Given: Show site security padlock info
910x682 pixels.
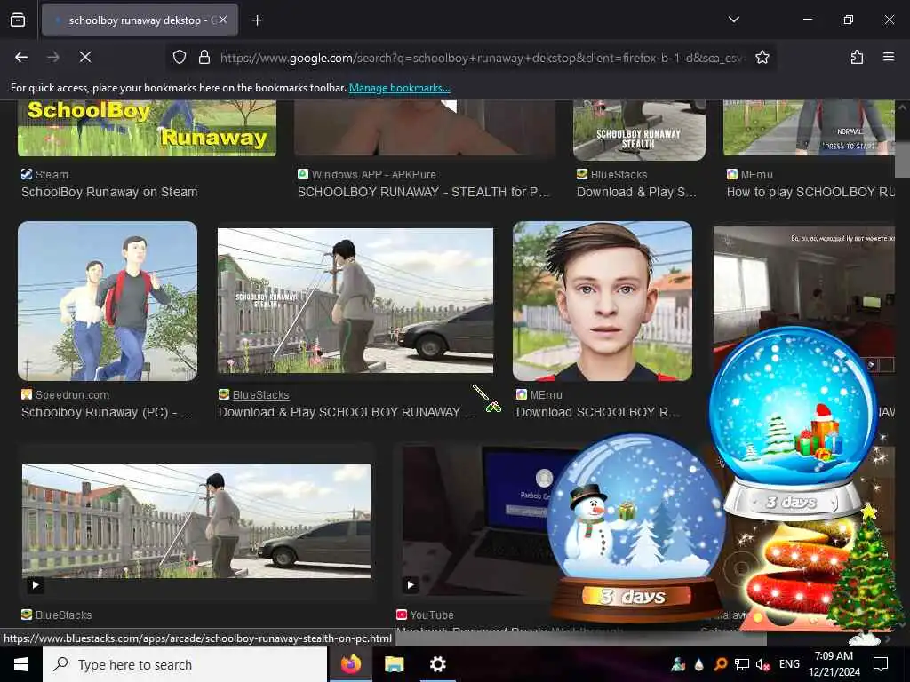Looking at the screenshot, I should point(204,57).
